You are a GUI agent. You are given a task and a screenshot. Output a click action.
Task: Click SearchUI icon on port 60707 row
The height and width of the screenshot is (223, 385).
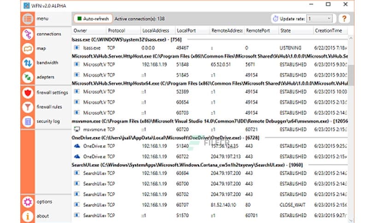77,204
